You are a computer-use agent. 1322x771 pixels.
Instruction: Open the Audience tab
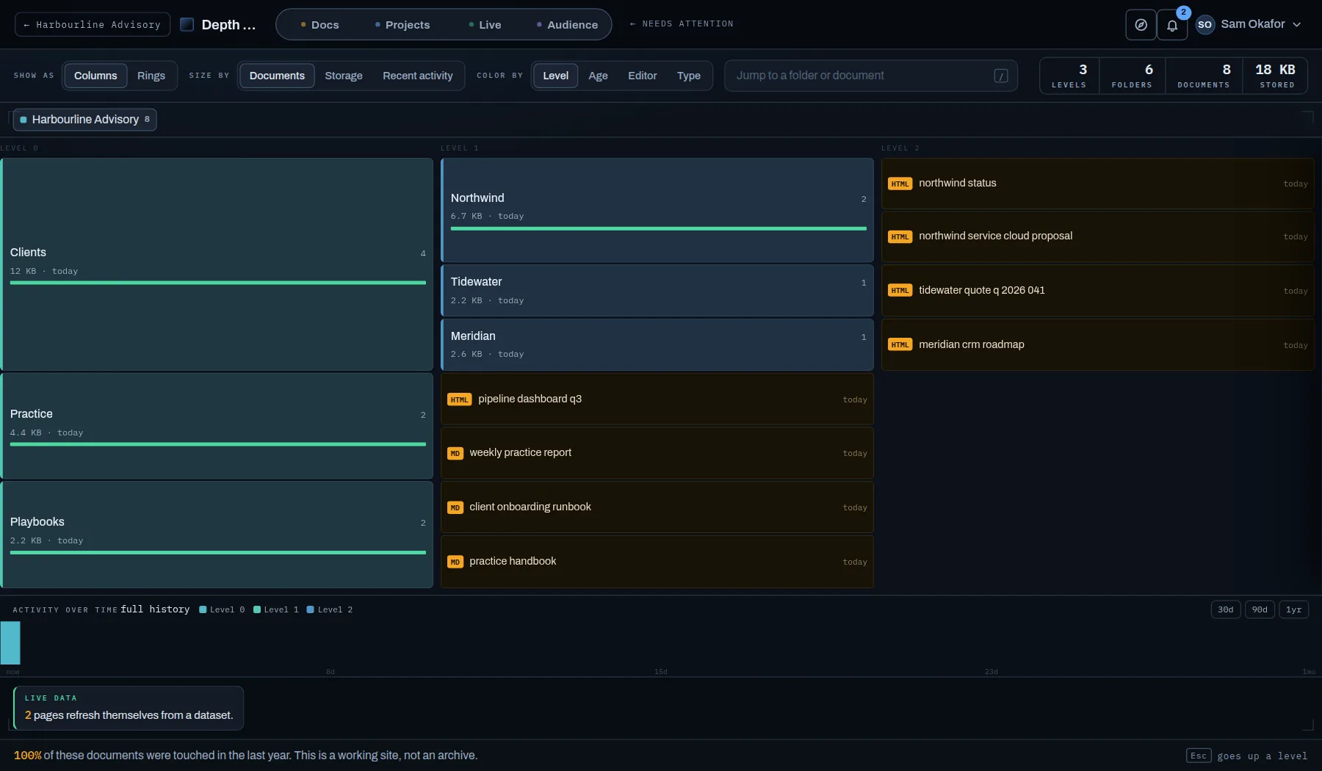tap(567, 25)
